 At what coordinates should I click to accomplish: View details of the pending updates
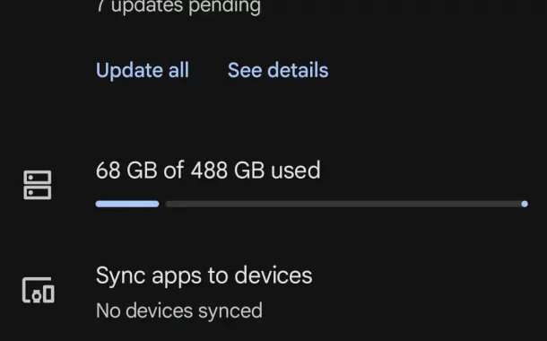(278, 70)
